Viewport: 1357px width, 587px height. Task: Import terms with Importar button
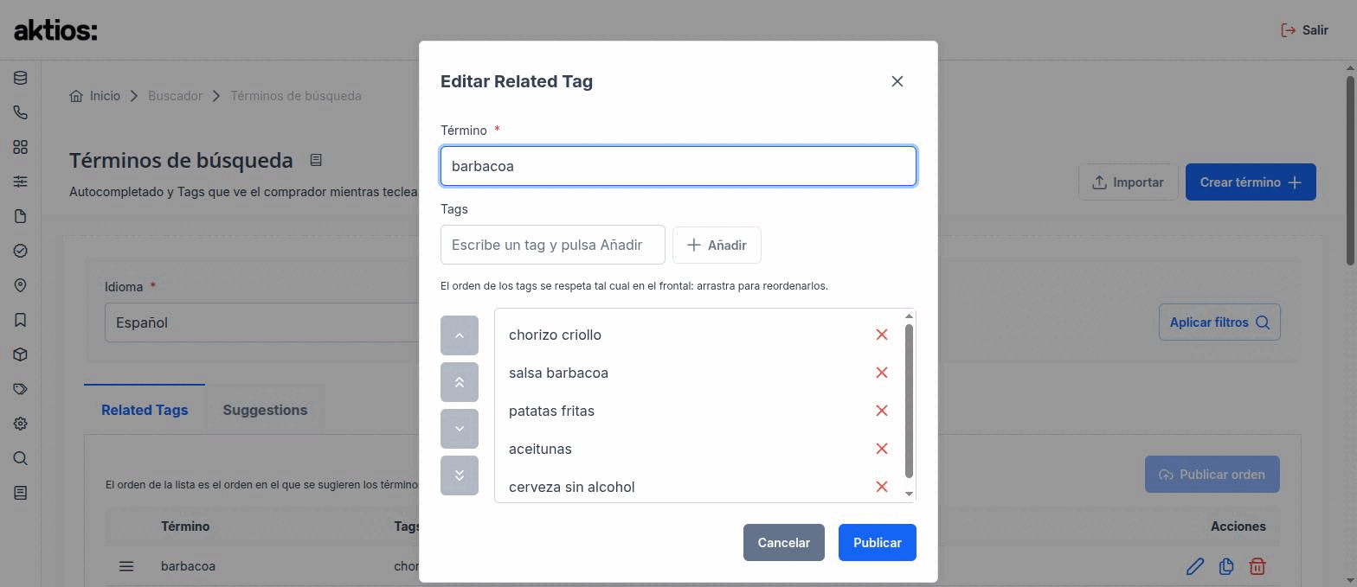coord(1129,182)
